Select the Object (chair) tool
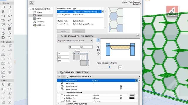188x105 pixels. (x=10, y=33)
